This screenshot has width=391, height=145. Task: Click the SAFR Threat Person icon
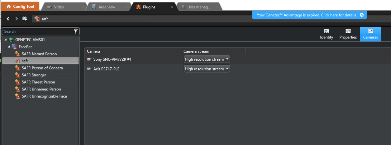point(18,82)
